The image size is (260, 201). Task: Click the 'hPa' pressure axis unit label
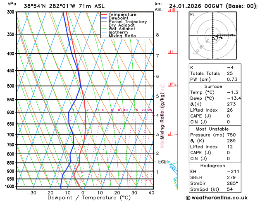coord(12,4)
